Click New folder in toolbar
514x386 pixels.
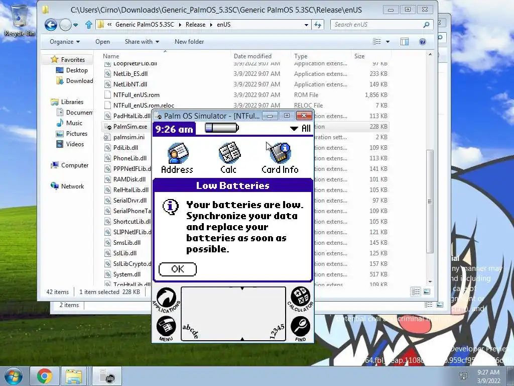(x=189, y=42)
